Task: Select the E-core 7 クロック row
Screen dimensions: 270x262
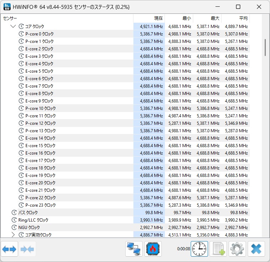Action: pyautogui.click(x=134, y=86)
